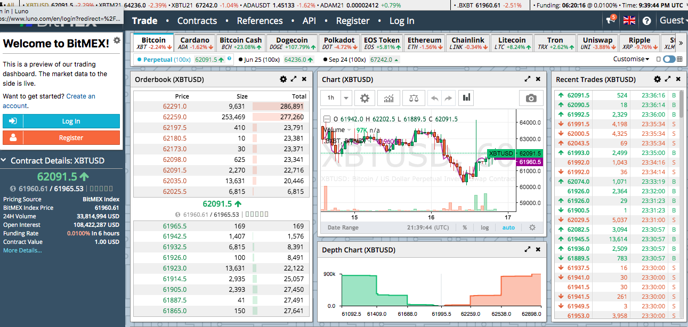
Task: Click the chart redo arrow
Action: point(448,98)
